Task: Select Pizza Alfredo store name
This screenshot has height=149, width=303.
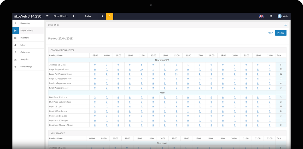Action: (x=61, y=16)
